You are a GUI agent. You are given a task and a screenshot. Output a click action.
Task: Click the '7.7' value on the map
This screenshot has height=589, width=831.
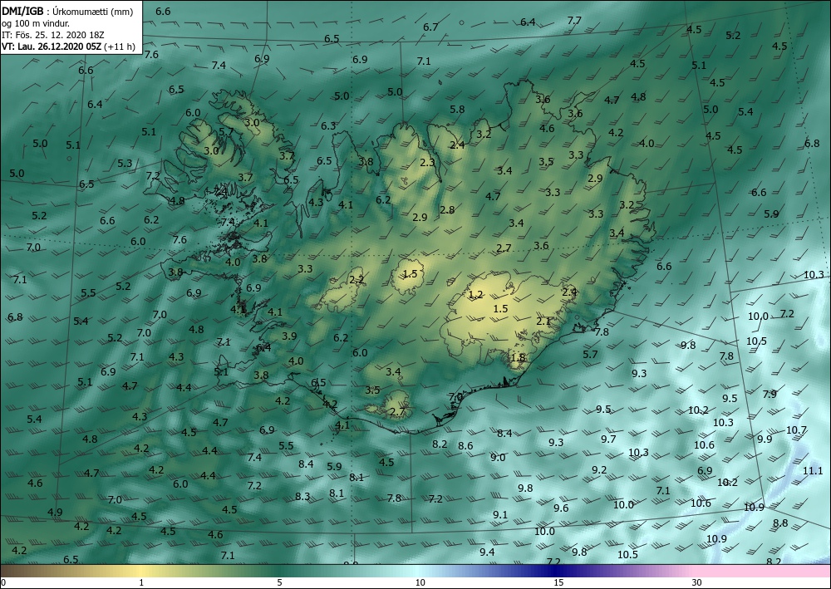pos(574,21)
